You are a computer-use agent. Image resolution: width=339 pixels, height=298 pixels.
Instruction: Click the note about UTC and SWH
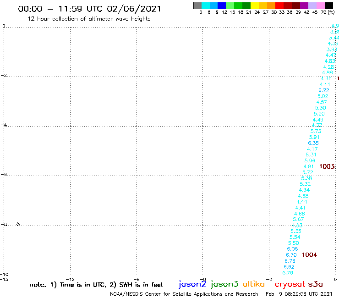96,285
